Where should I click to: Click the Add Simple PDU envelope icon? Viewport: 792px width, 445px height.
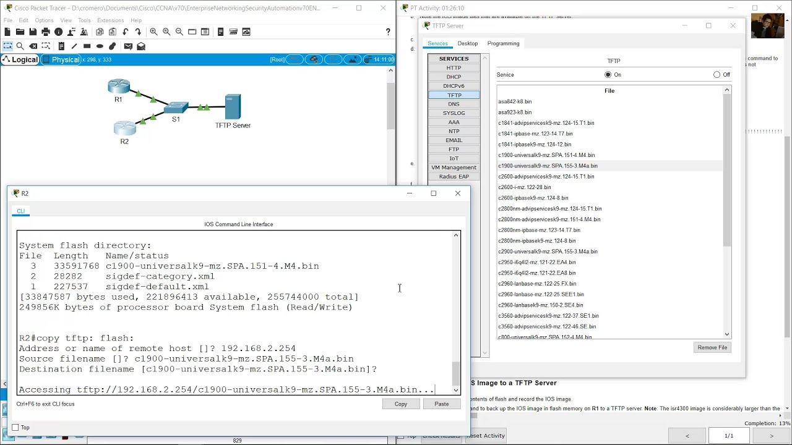(x=128, y=46)
